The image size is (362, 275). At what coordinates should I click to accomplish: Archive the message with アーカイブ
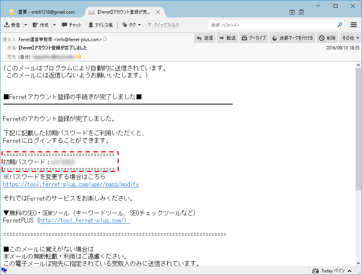pyautogui.click(x=254, y=38)
